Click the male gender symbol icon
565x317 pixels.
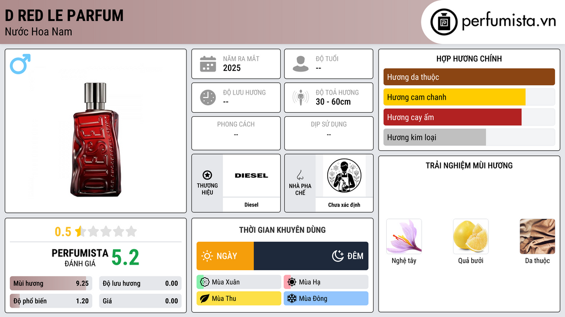(x=20, y=64)
